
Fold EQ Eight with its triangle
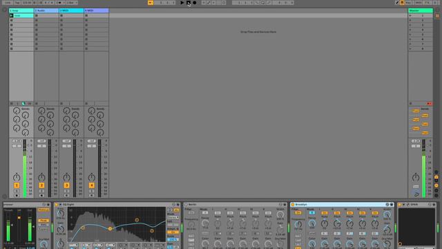60,205
